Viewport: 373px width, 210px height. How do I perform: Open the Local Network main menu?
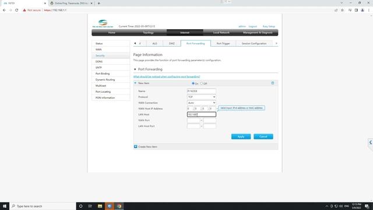point(221,33)
